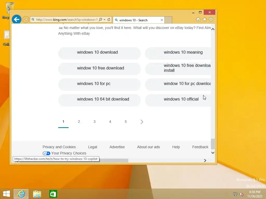
Task: Click the muted volume tray icon
Action: 241,194
